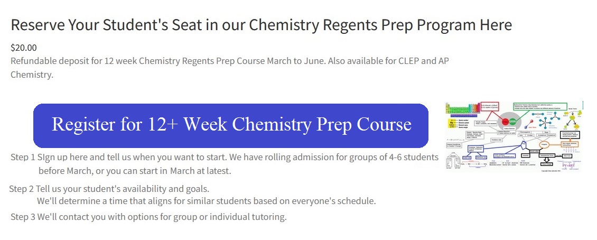Image resolution: width=597 pixels, height=240 pixels.
Task: Click the Step 3 group or individual tutoring line
Action: [x=148, y=217]
